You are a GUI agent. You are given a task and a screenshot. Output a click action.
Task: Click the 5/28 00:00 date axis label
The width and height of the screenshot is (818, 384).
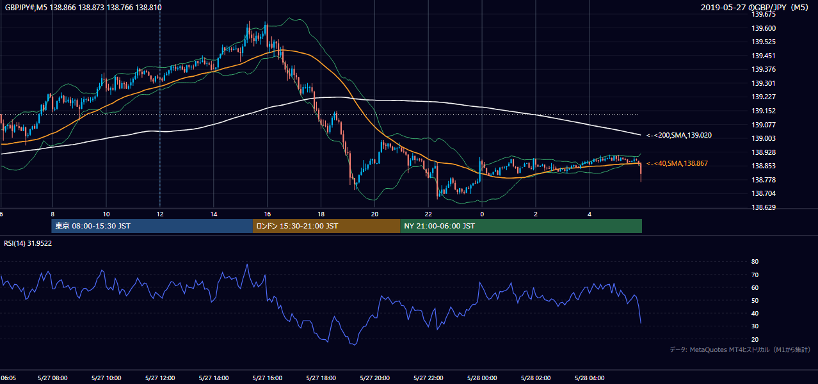(x=483, y=378)
